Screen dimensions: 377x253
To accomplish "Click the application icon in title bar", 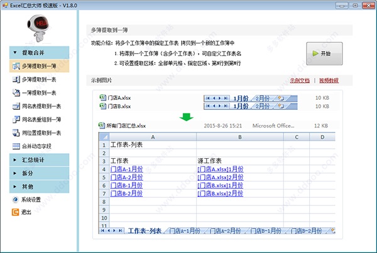I will tap(5, 5).
